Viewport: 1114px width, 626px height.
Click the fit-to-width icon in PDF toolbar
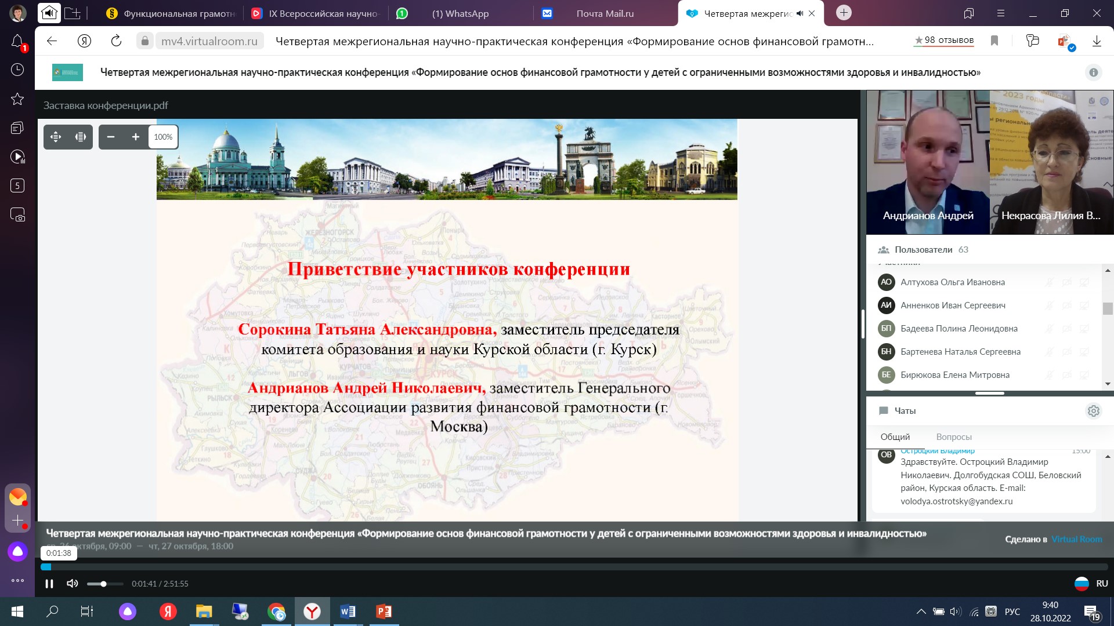point(81,137)
